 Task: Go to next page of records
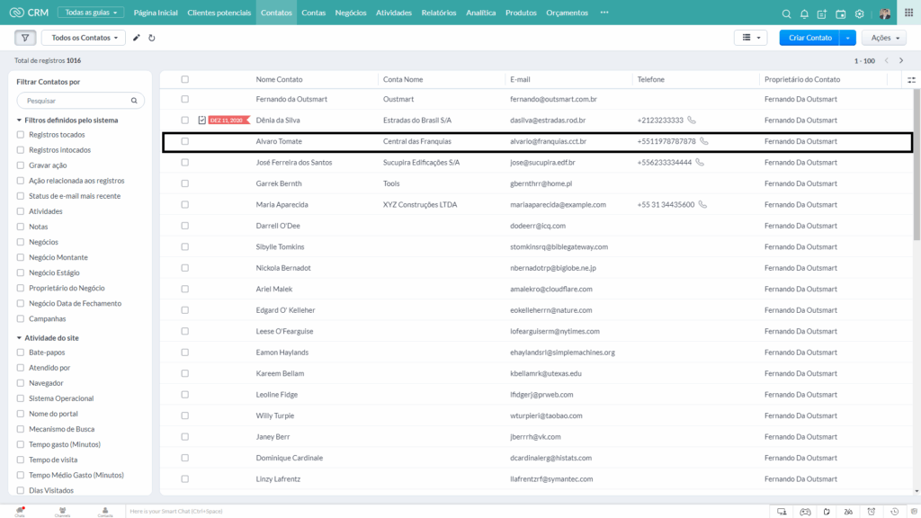[901, 60]
